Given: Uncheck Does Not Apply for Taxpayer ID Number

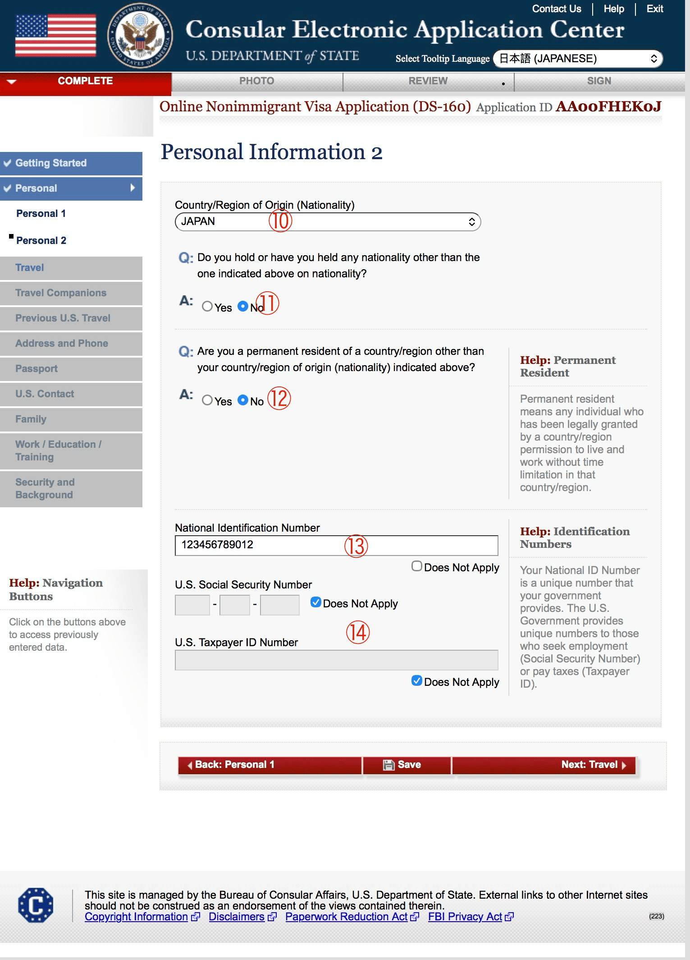Looking at the screenshot, I should click(x=417, y=681).
